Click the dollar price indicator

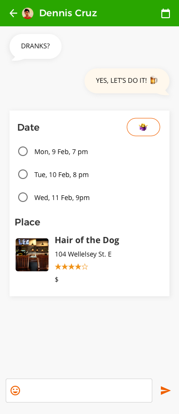coord(57,280)
